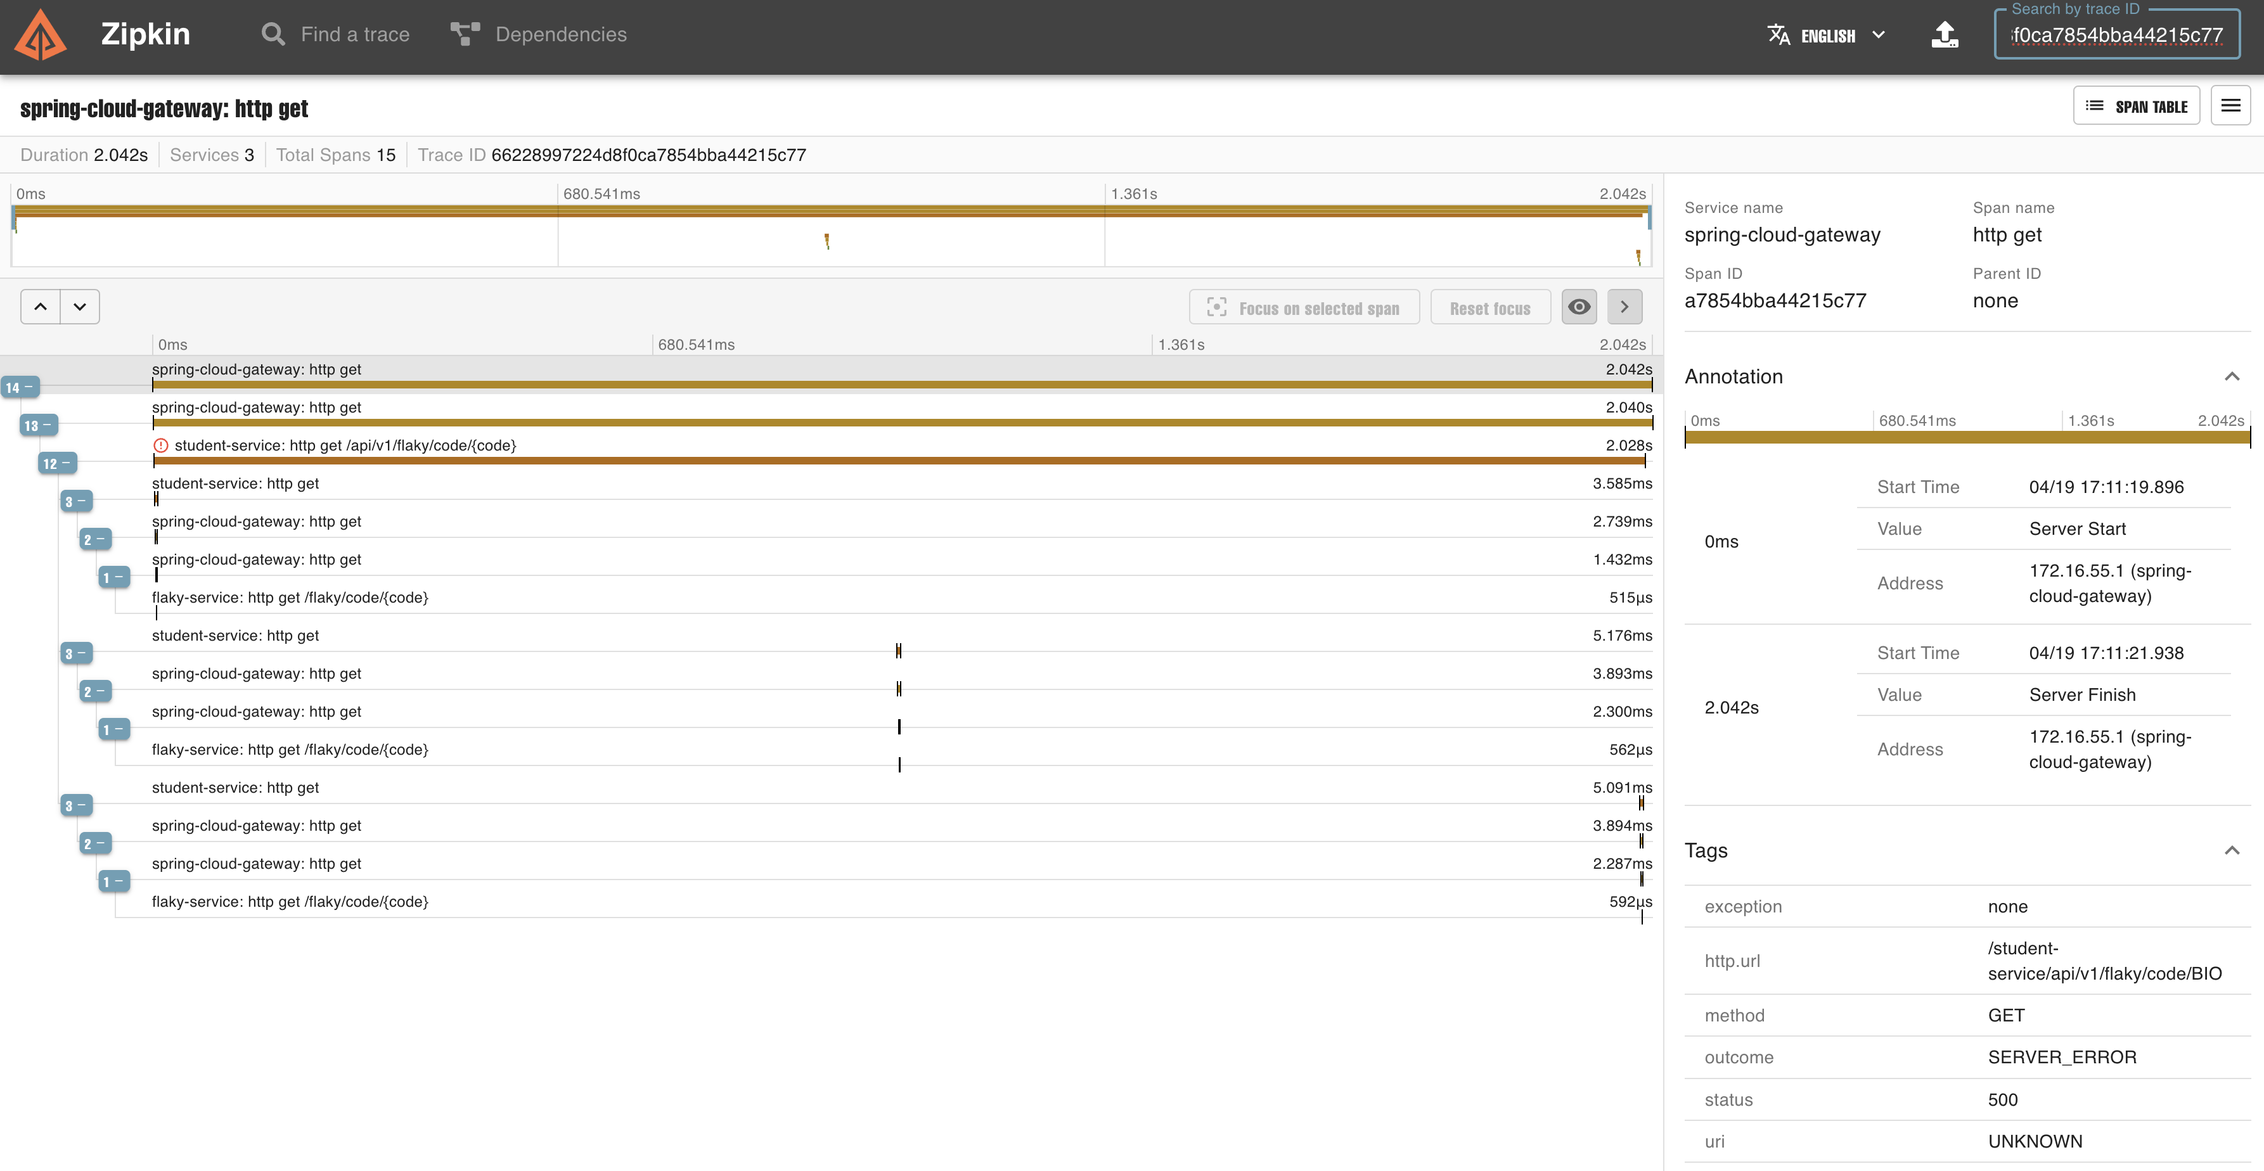Click Focus on selected span button
This screenshot has height=1171, width=2264.
tap(1303, 307)
